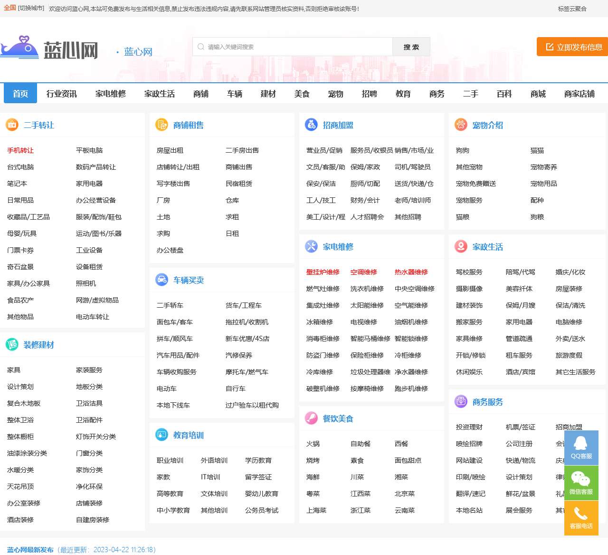Click the 宠物介绍 paw icon

tap(461, 125)
